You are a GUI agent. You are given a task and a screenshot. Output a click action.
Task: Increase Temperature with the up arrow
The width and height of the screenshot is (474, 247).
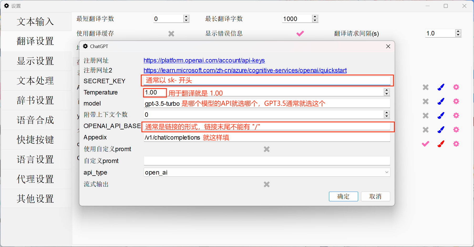[387, 91]
